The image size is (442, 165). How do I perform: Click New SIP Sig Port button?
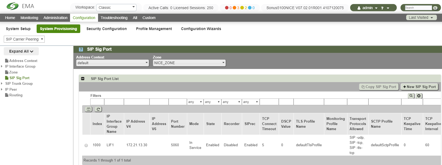tap(419, 87)
